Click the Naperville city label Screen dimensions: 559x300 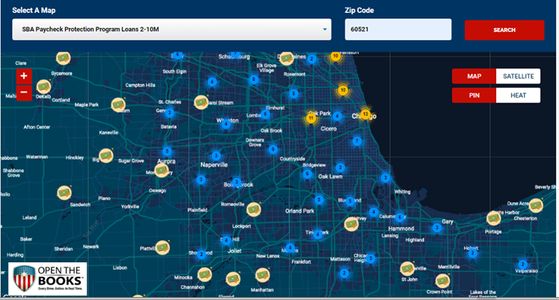coord(214,165)
